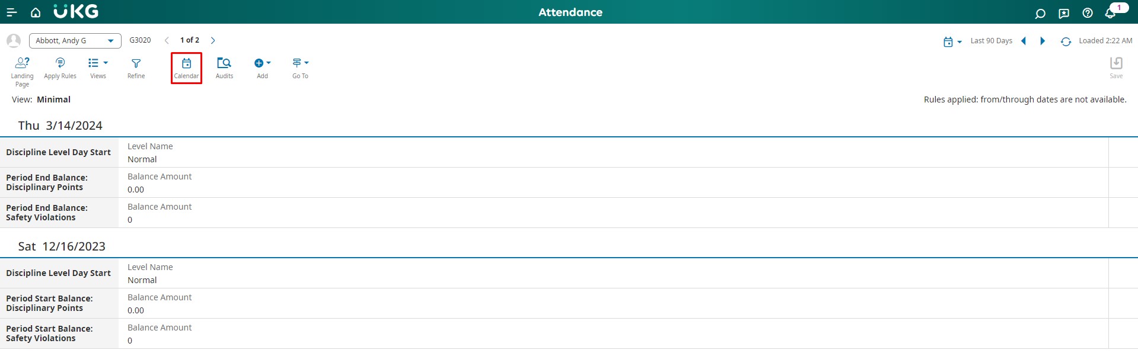Open the date range selector dropdown
Screen dimensions: 1138x353
click(x=952, y=41)
